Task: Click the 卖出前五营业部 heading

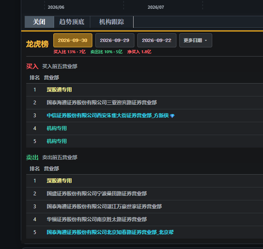Action: [x=60, y=158]
